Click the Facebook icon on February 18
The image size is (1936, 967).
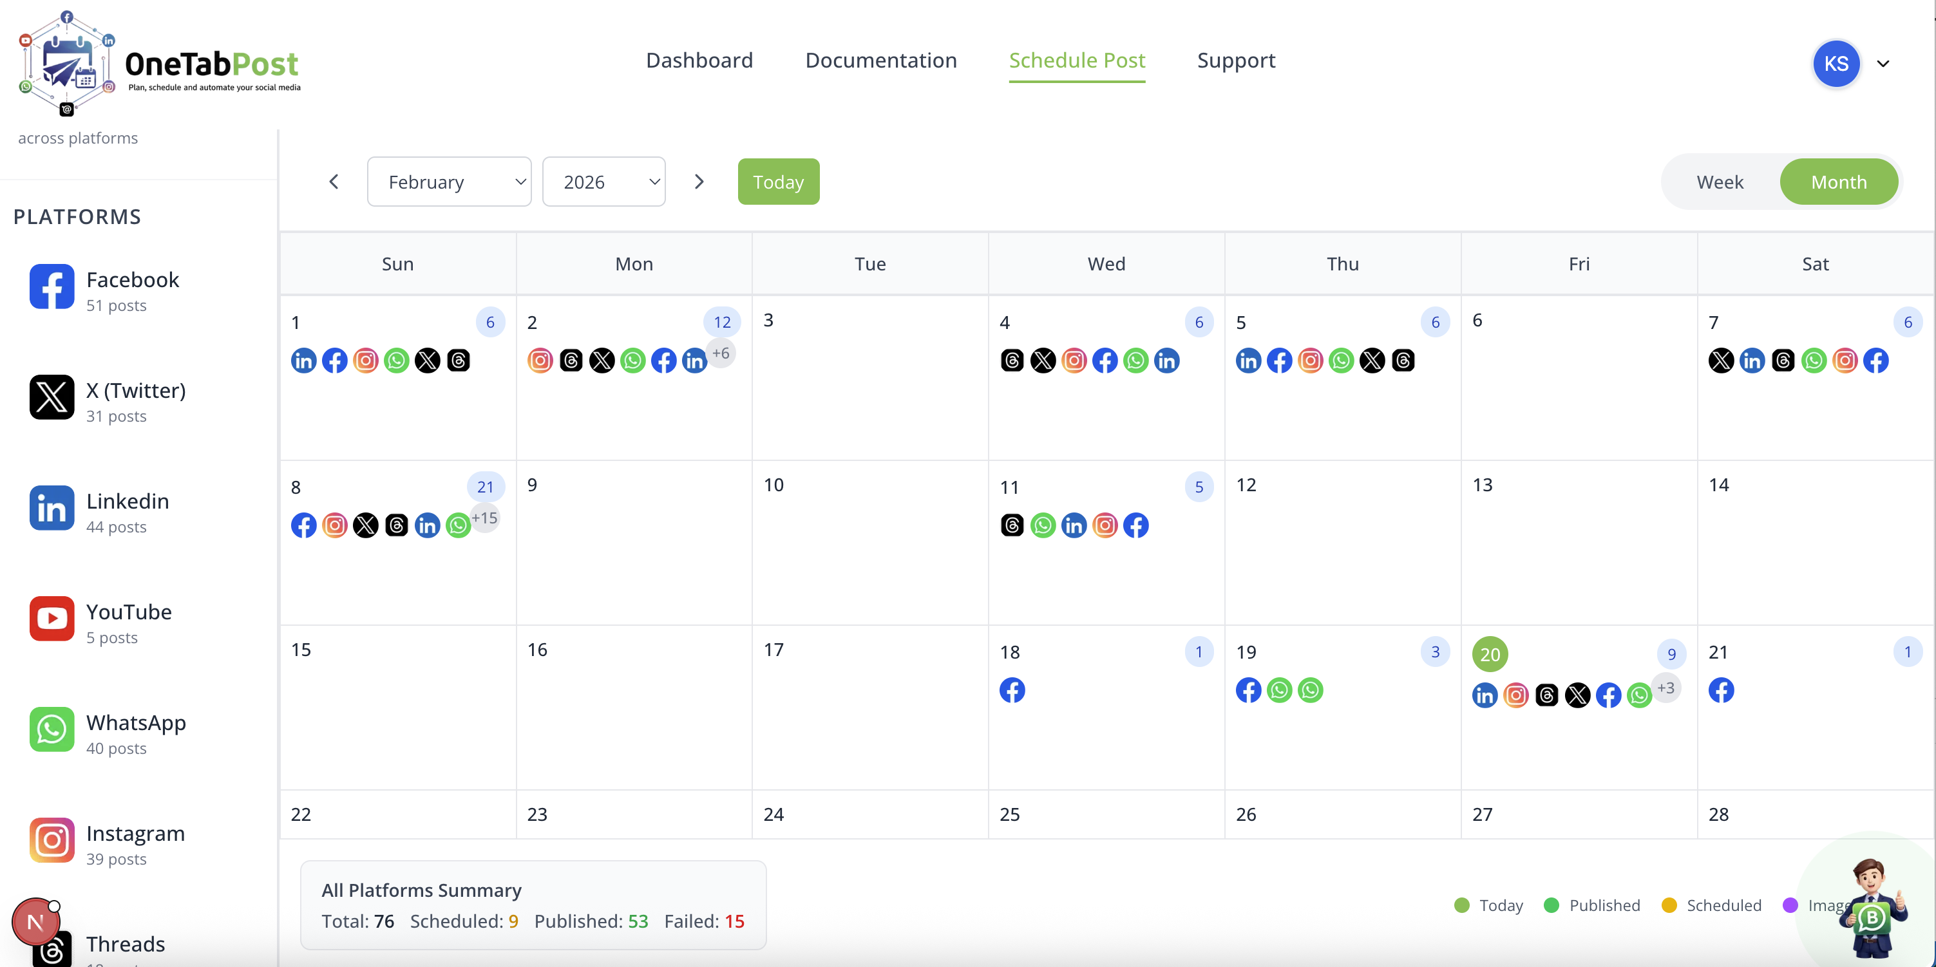tap(1012, 690)
